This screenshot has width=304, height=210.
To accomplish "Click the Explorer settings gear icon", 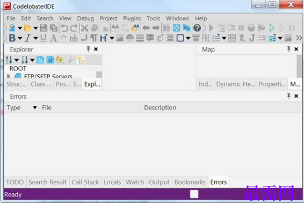I will (x=50, y=60).
